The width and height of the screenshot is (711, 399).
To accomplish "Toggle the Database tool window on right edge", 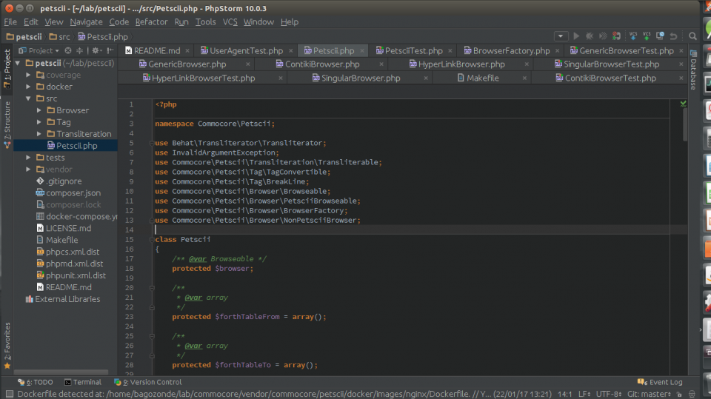I will tap(693, 70).
